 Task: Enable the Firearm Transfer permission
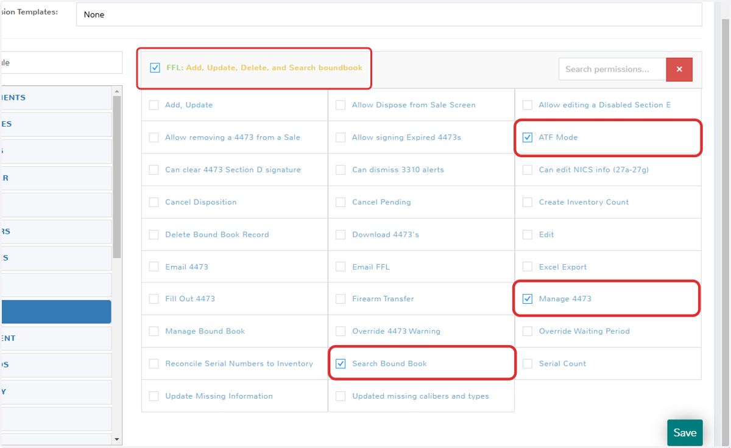(341, 299)
